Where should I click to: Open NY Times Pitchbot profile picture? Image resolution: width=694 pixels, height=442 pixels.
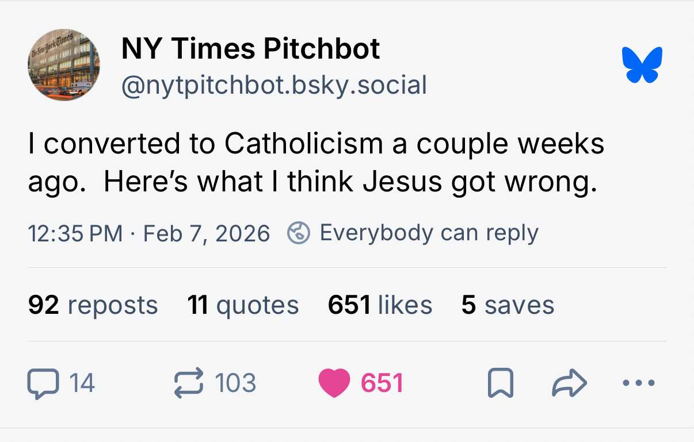pos(64,65)
